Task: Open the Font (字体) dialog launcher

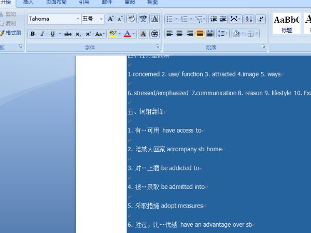Action: pos(158,47)
